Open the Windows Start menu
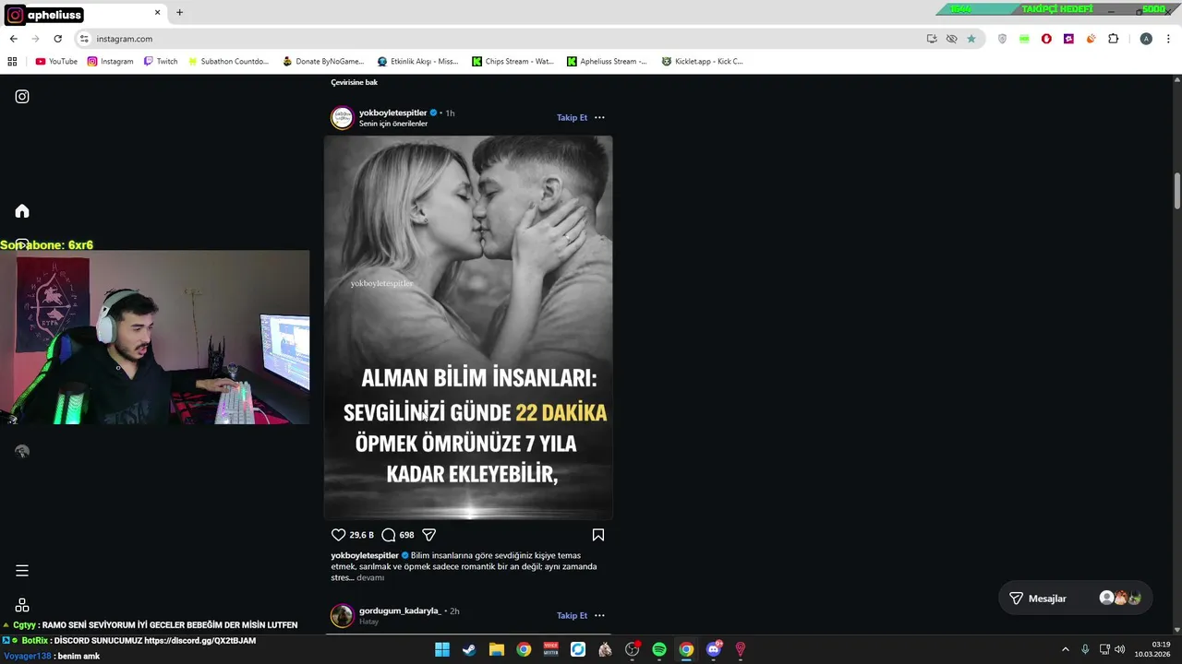Image resolution: width=1182 pixels, height=664 pixels. [x=442, y=649]
